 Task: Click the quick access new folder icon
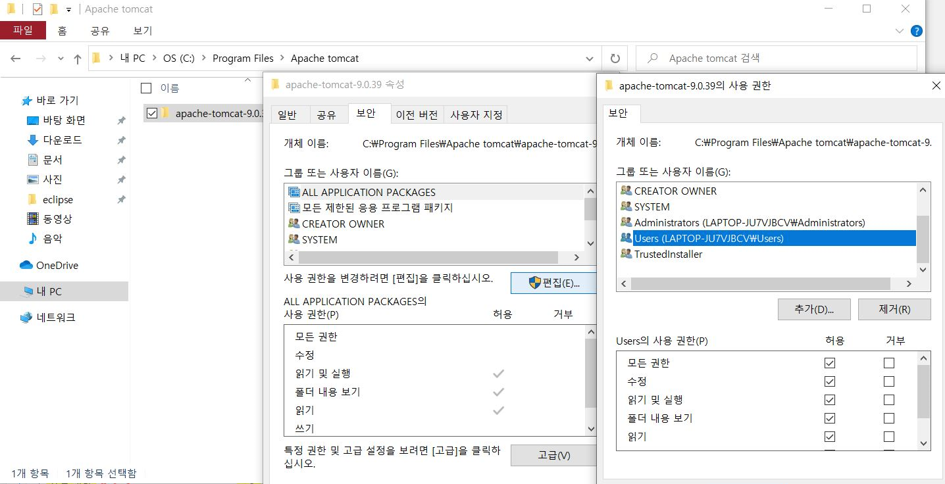pos(54,9)
